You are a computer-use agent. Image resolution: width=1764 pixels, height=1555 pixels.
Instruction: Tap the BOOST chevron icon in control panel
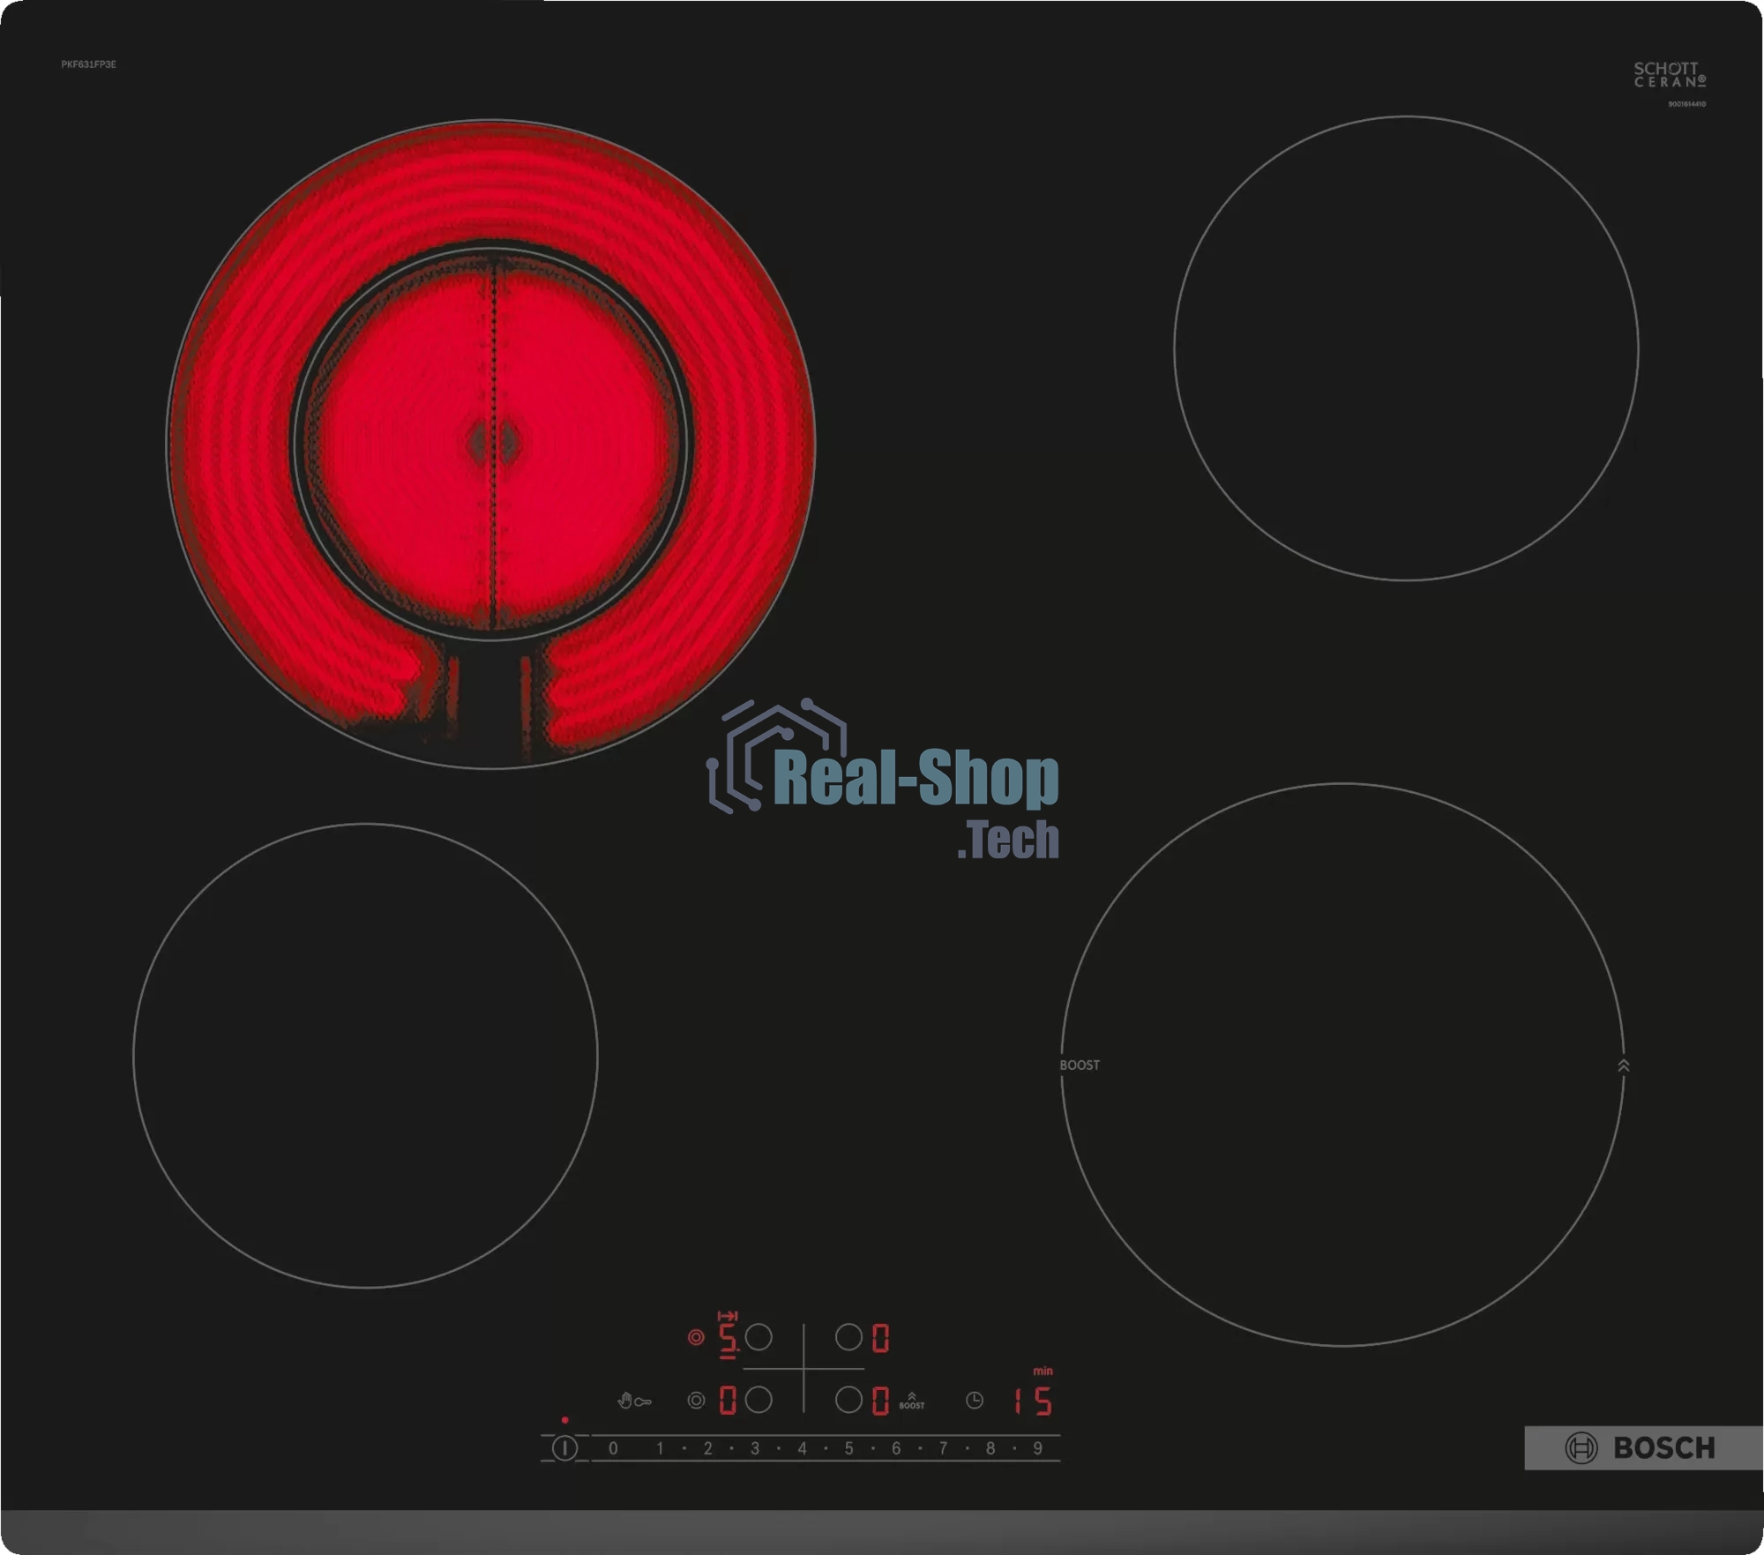912,1401
